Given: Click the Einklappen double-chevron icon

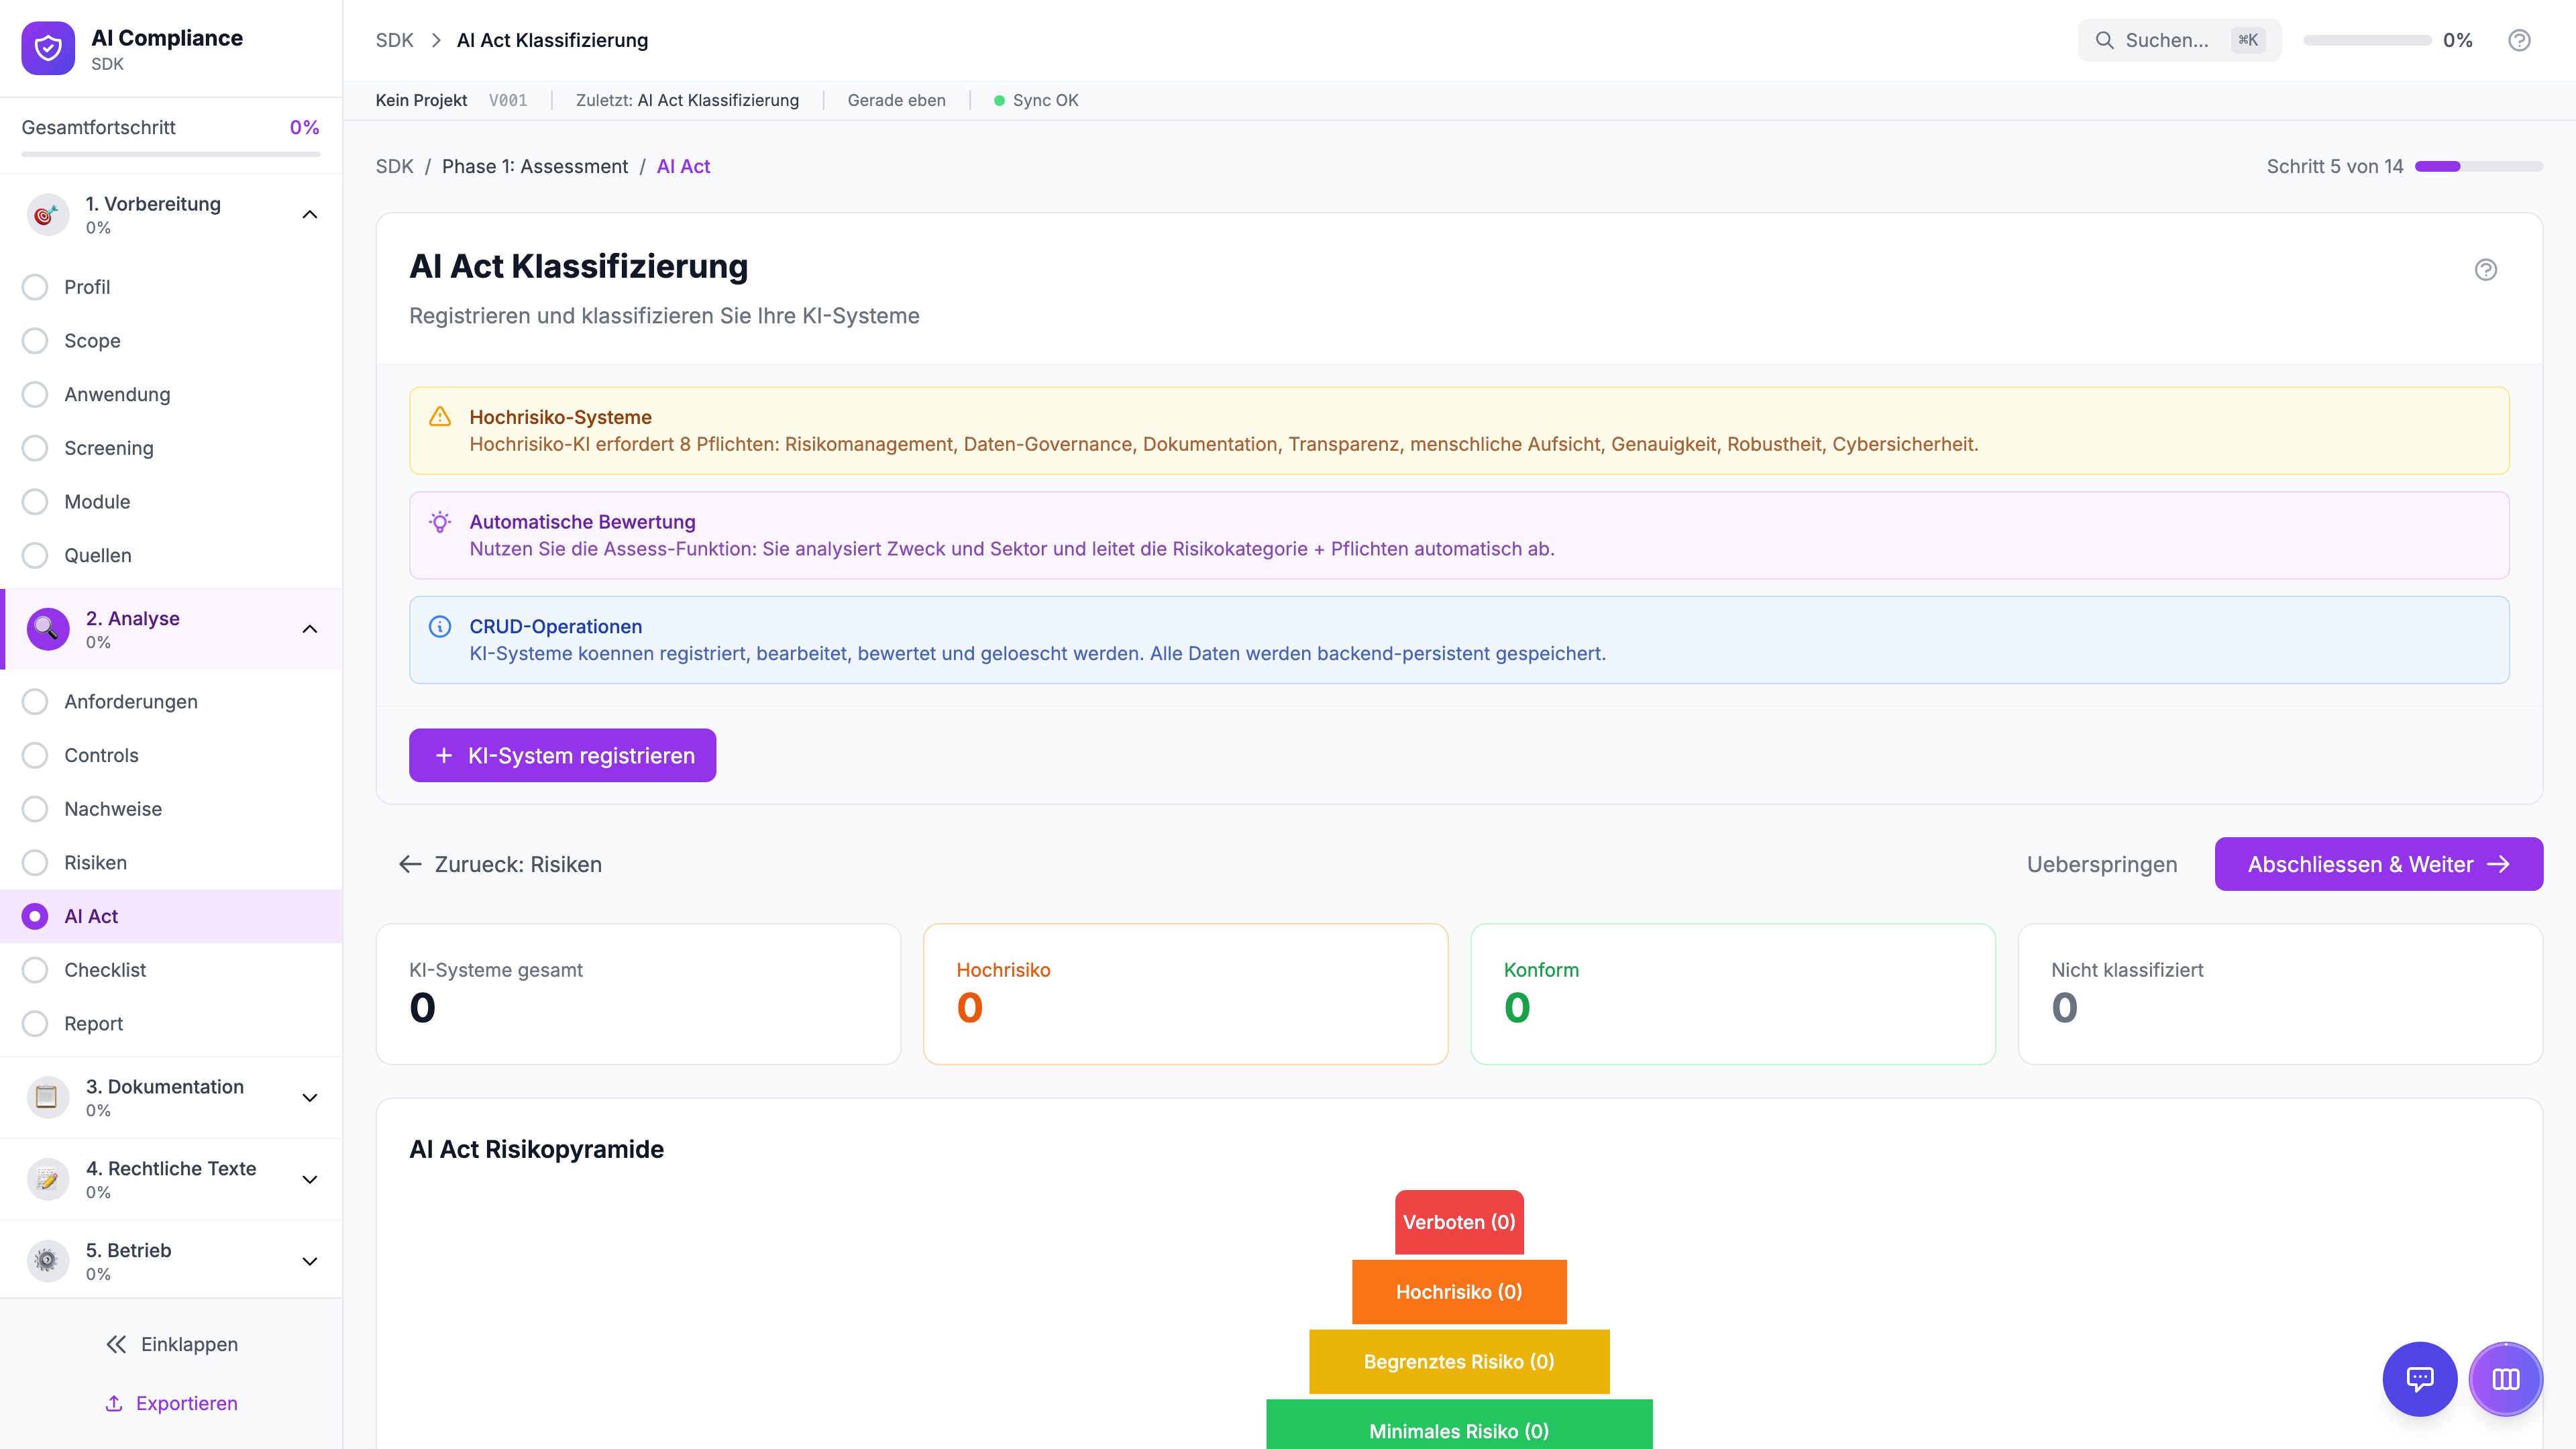Looking at the screenshot, I should 116,1344.
